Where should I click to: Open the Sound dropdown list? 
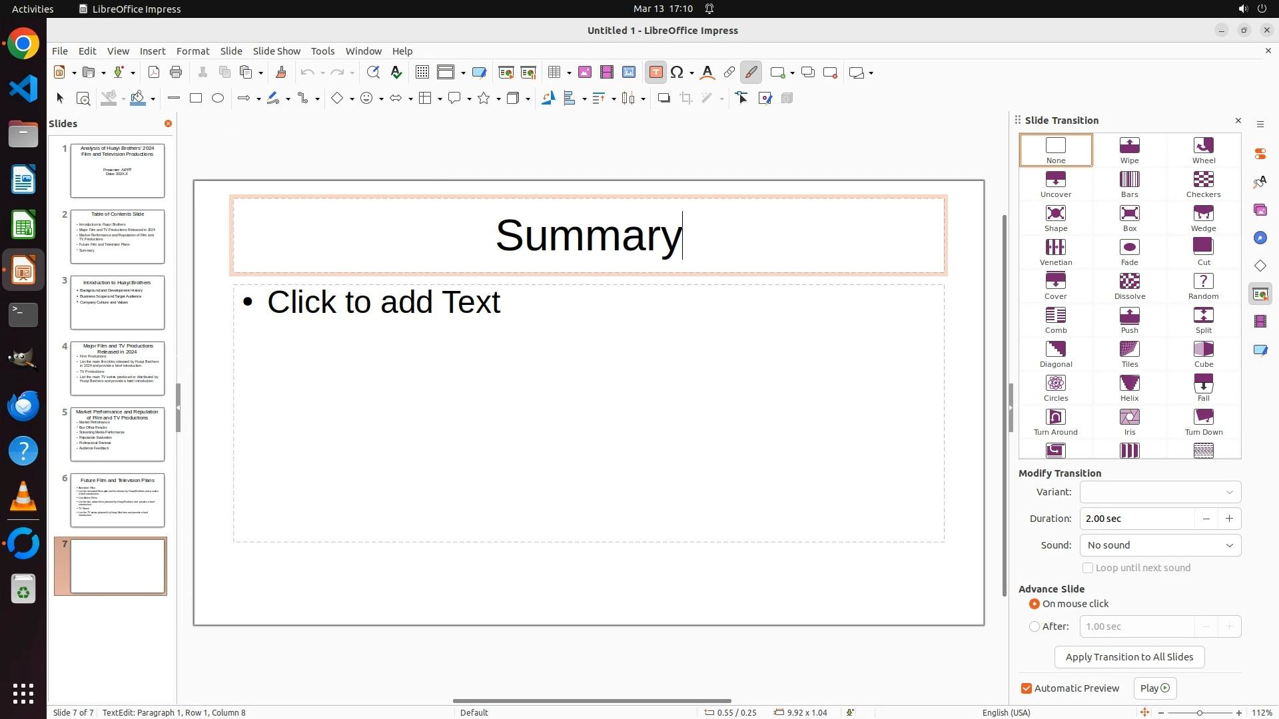point(1160,545)
